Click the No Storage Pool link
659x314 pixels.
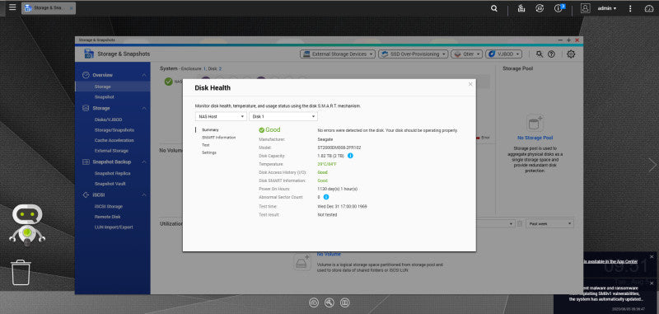[535, 138]
